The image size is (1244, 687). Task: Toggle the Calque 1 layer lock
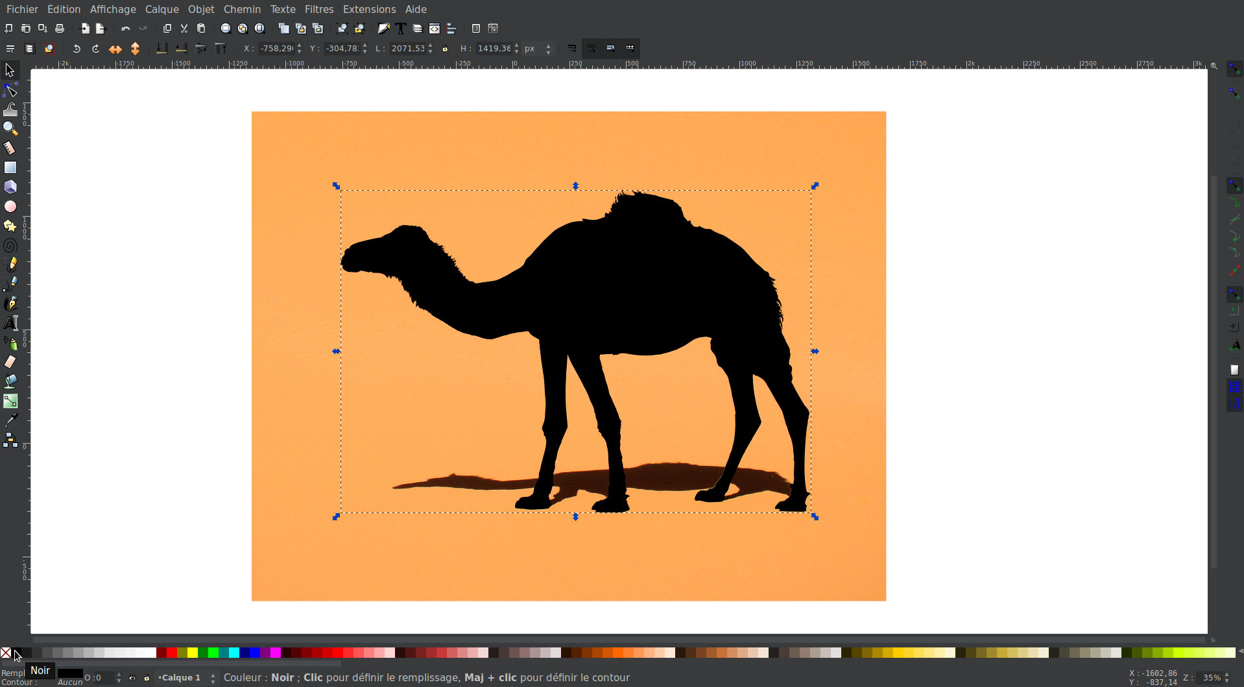(147, 678)
